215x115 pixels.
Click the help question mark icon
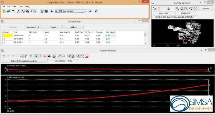pyautogui.click(x=13, y=11)
